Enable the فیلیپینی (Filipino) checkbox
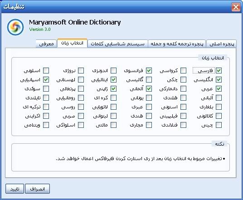Image resolution: width=243 pixels, height=200 pixels. (x=183, y=116)
